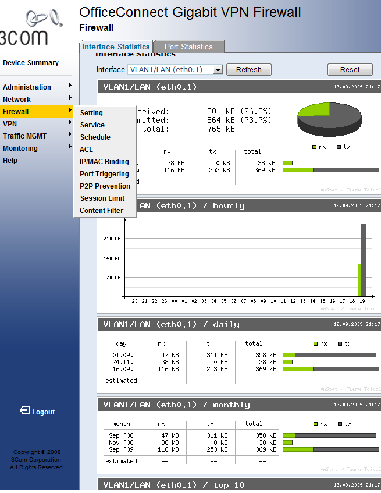Choose Schedule from Firewall submenu
Screen dimensions: 381x493
(x=95, y=137)
